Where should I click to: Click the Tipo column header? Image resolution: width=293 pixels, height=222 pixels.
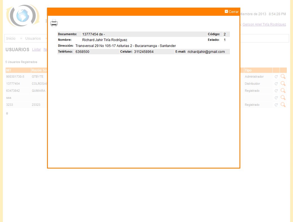click(x=248, y=70)
